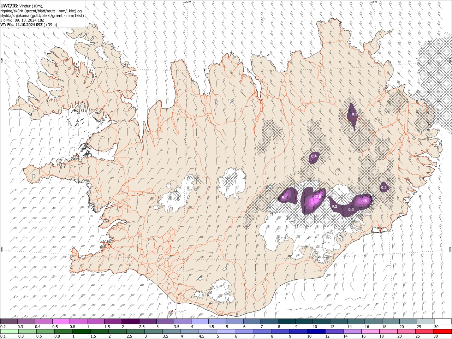Click the 1 darkest green swatch in the rain legend

(82, 331)
